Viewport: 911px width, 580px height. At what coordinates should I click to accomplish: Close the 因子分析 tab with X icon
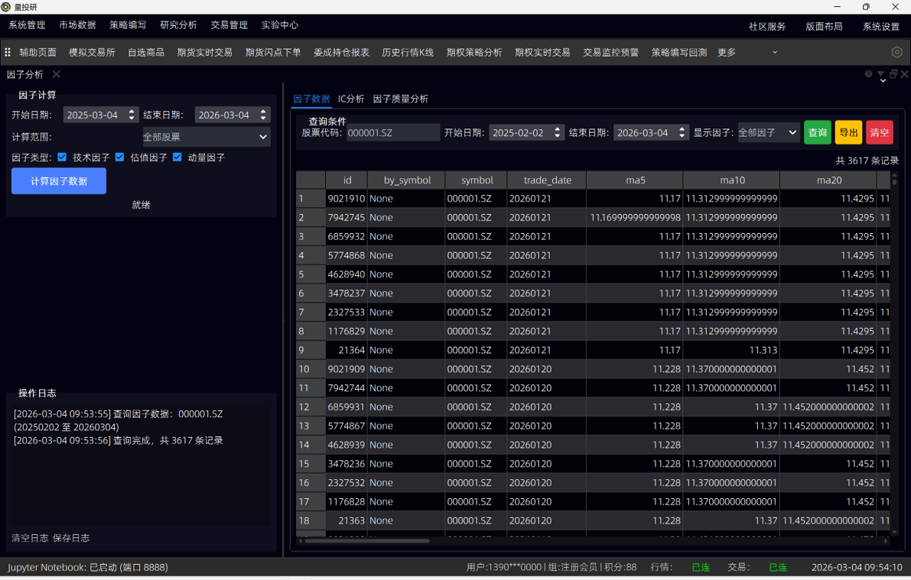[x=56, y=74]
